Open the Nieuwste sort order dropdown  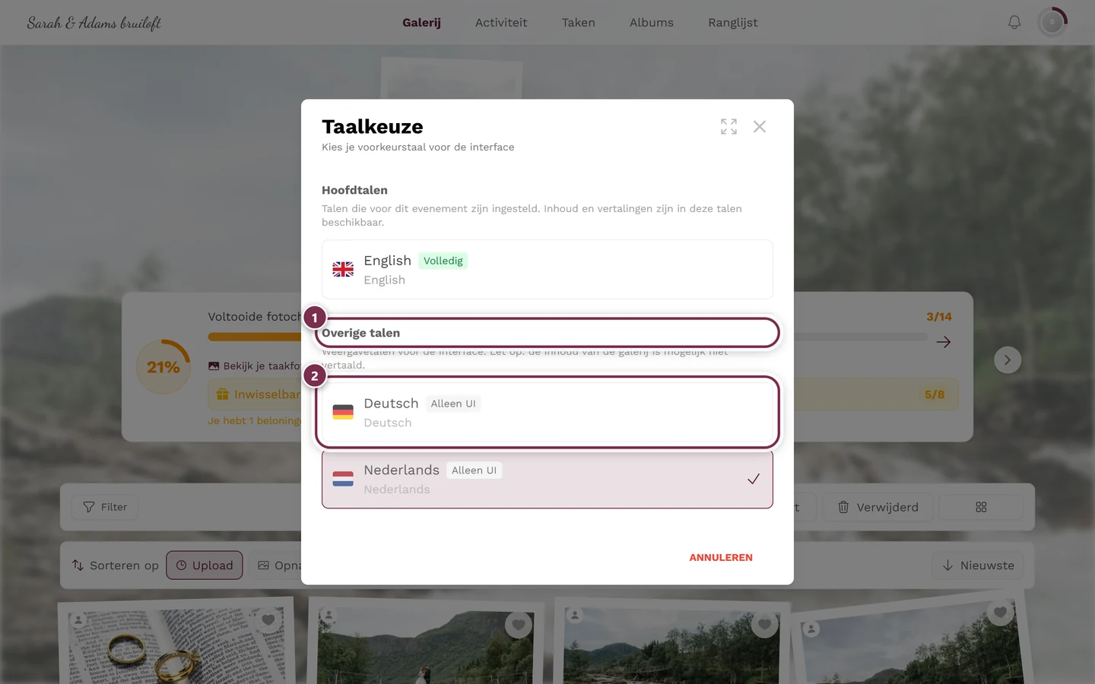point(978,565)
